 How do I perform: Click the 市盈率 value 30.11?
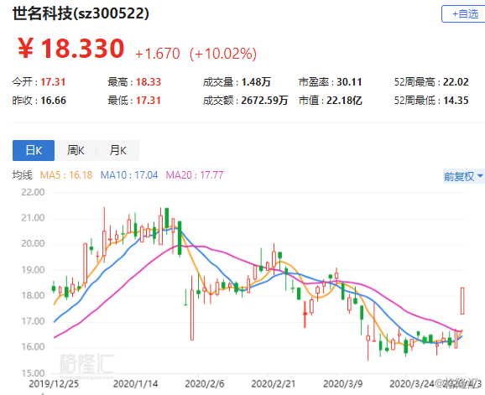pyautogui.click(x=349, y=82)
